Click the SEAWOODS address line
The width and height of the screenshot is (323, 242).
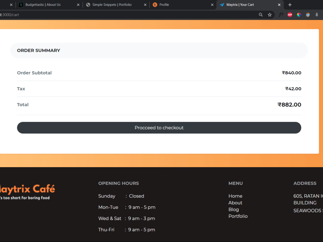tap(308, 210)
